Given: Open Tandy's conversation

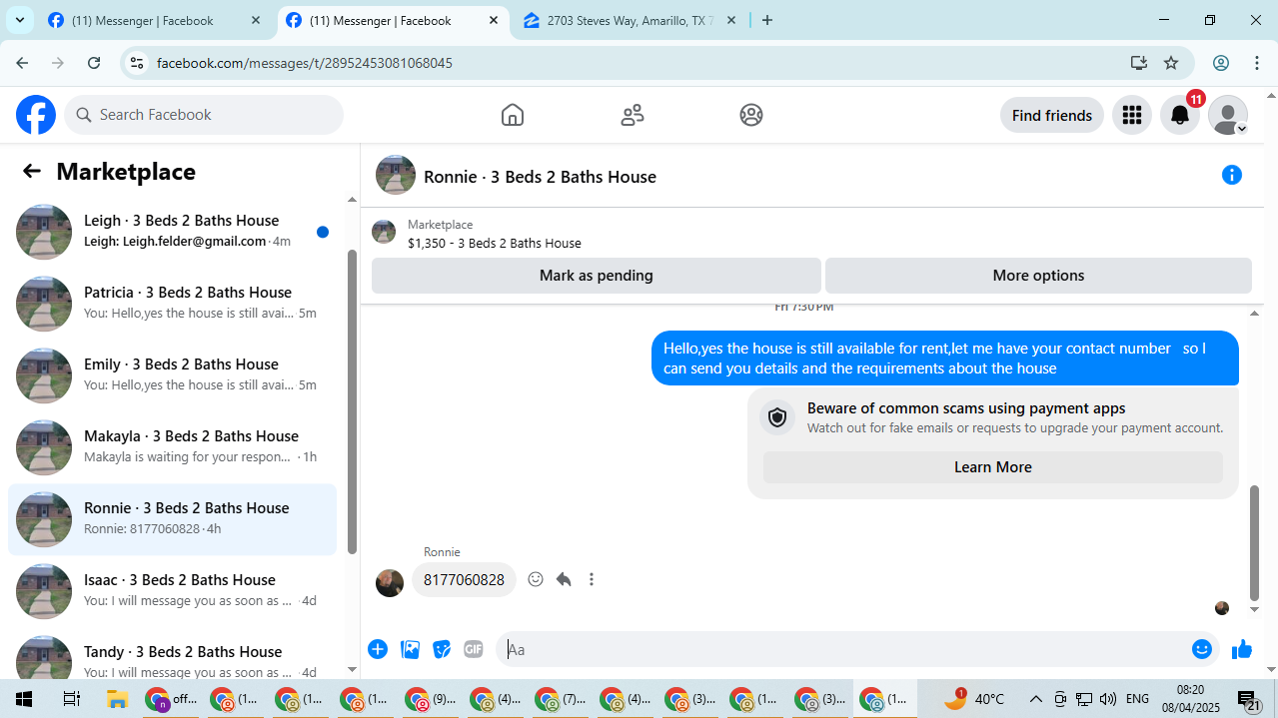Looking at the screenshot, I should [x=172, y=655].
